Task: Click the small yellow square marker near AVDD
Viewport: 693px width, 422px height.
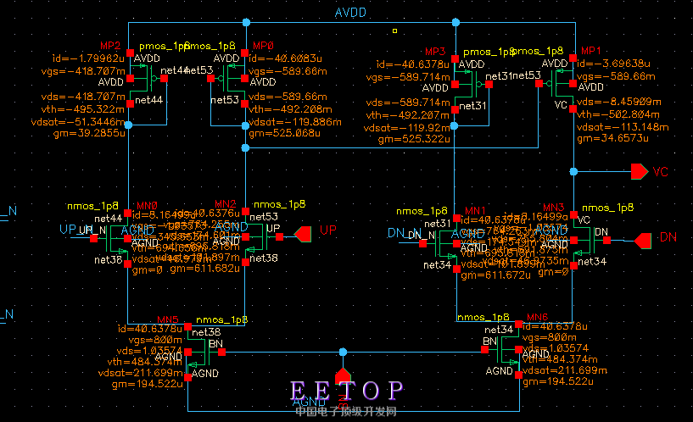Action: click(394, 31)
